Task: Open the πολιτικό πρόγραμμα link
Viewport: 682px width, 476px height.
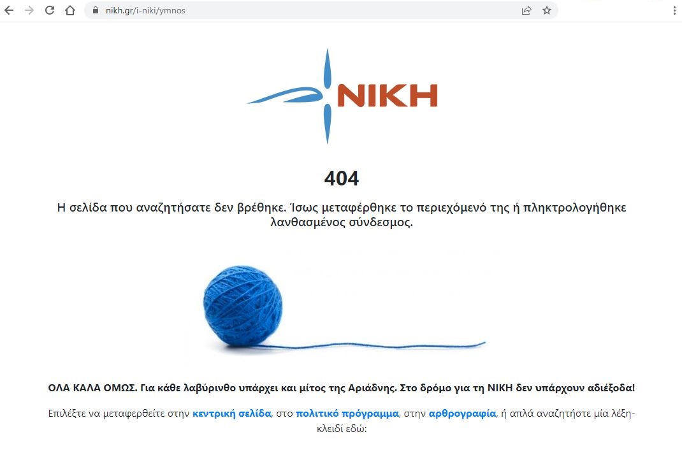Action: (347, 414)
